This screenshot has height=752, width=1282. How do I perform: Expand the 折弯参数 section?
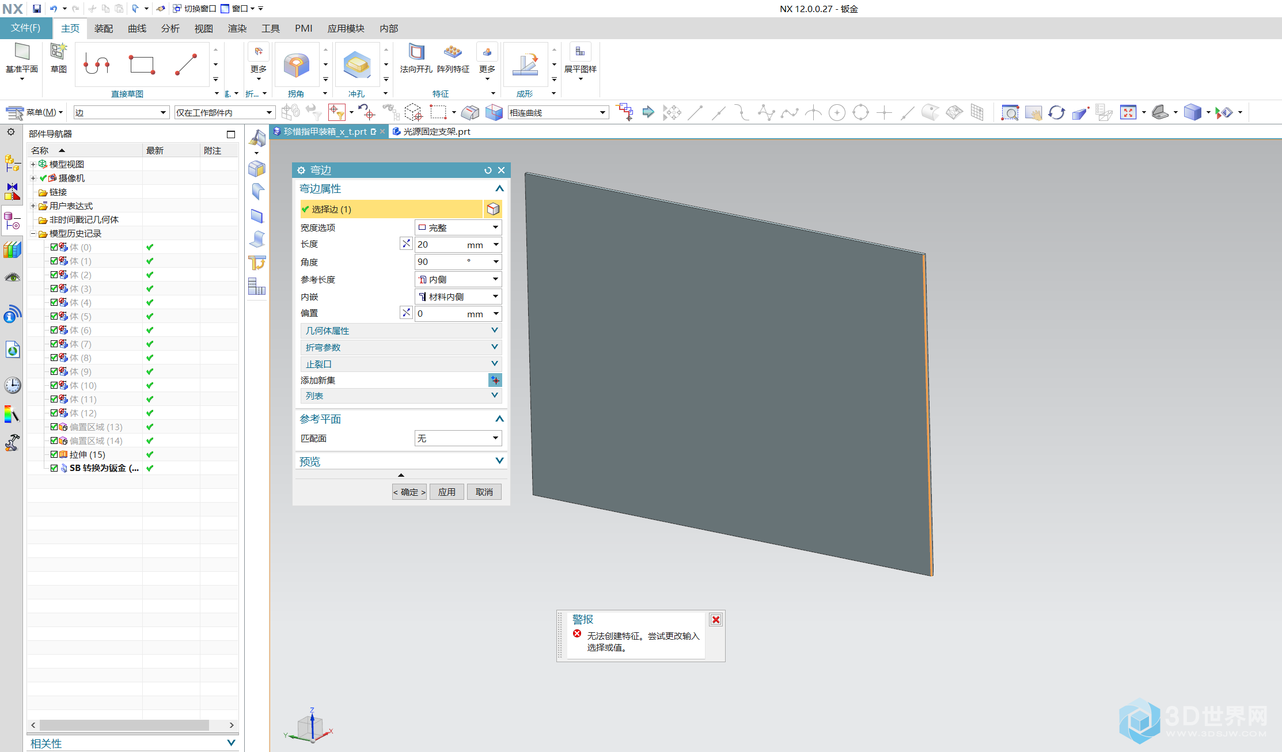pyautogui.click(x=401, y=347)
